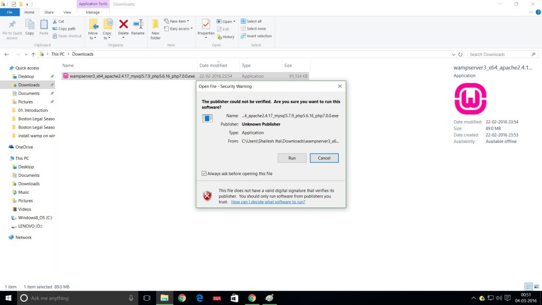
Task: Sort by the Size column header
Action: coord(288,65)
